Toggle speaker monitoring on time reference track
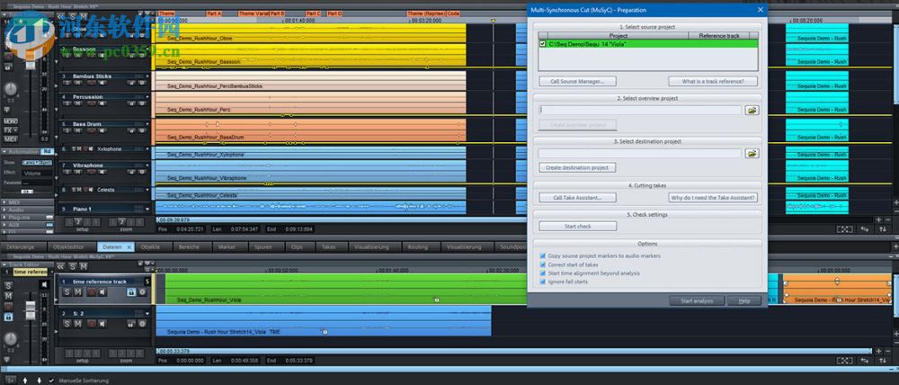Viewport: 899px width, 385px height. (102, 292)
